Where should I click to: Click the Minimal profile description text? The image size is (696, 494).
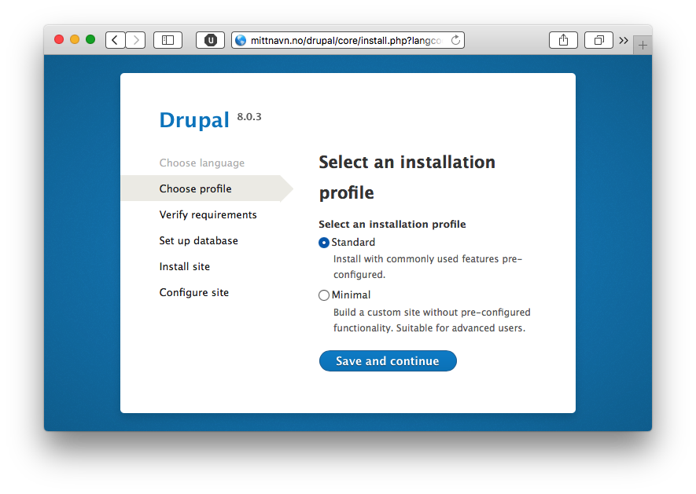pyautogui.click(x=432, y=320)
